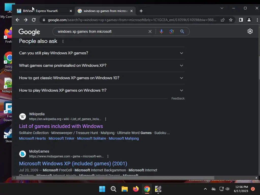Screen dimensions: 260x195
Task: Open the Microsoft Mahjong sitelink
Action: pos(124,138)
